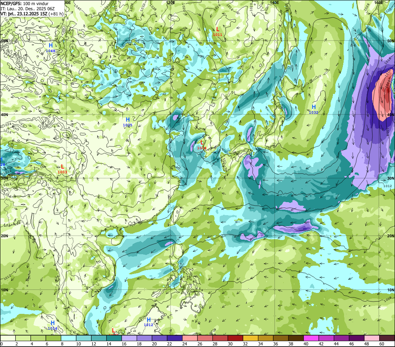This screenshot has height=347, width=395.
Task: Pick the dark maroon 60+ legend swatch
Action: pyautogui.click(x=387, y=338)
